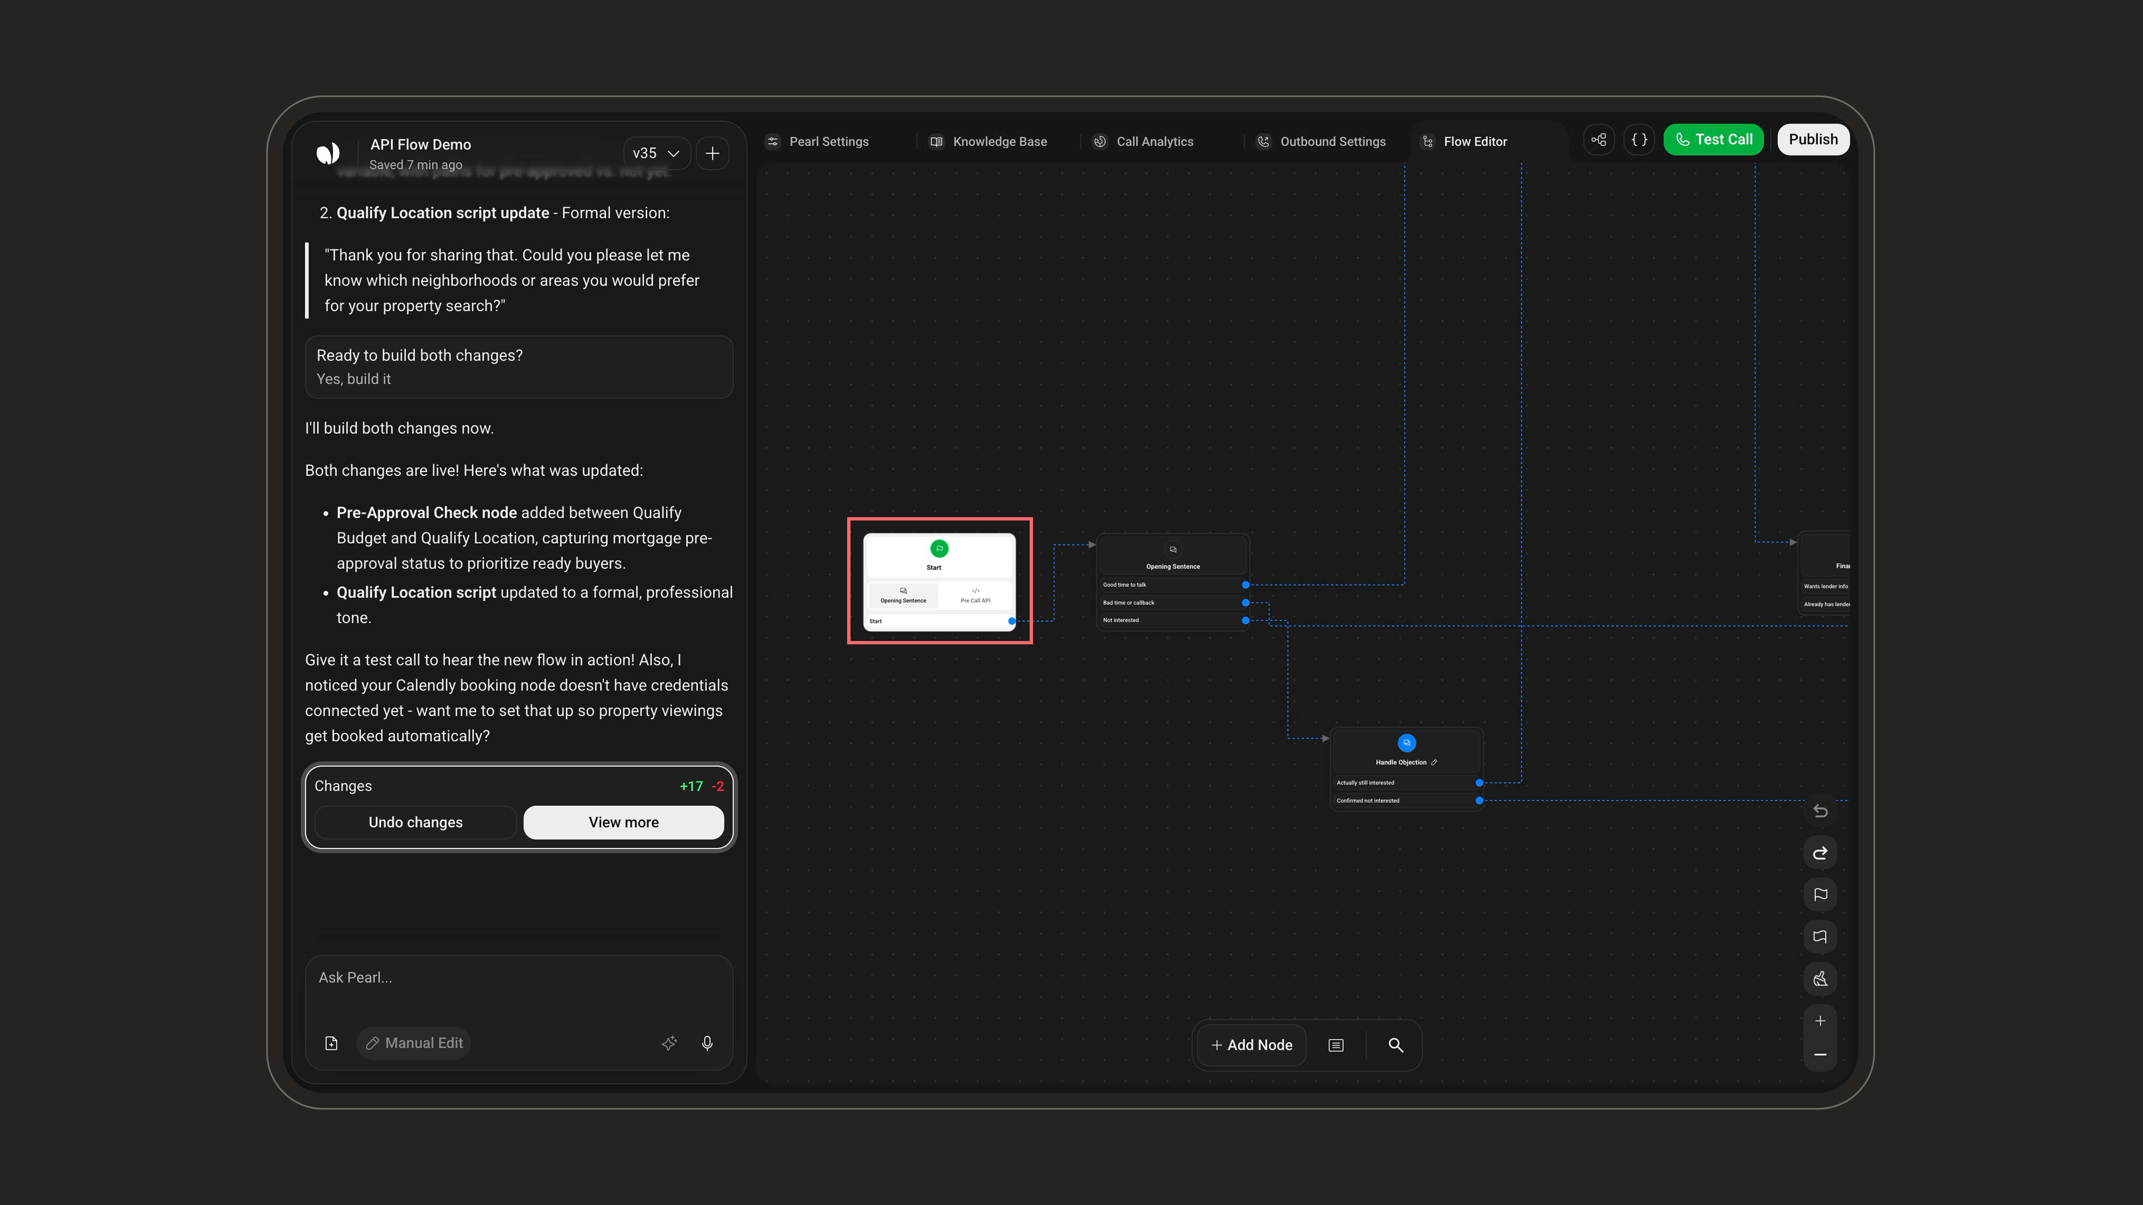Click the -2 deletions count
The width and height of the screenshot is (2143, 1205).
[x=717, y=787]
